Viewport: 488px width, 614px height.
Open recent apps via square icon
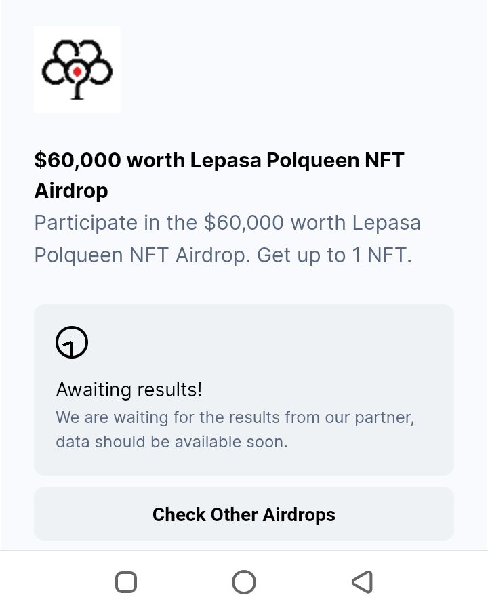pyautogui.click(x=126, y=582)
